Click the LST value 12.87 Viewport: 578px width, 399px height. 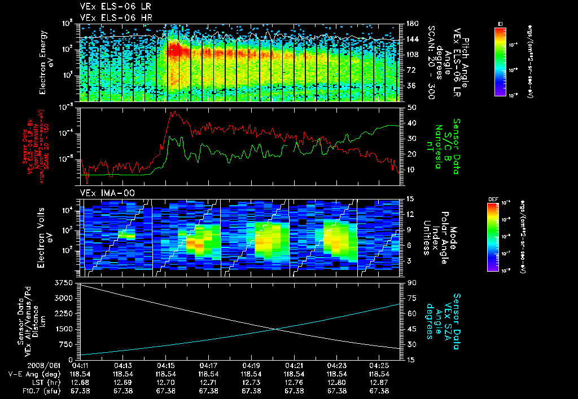pos(379,383)
